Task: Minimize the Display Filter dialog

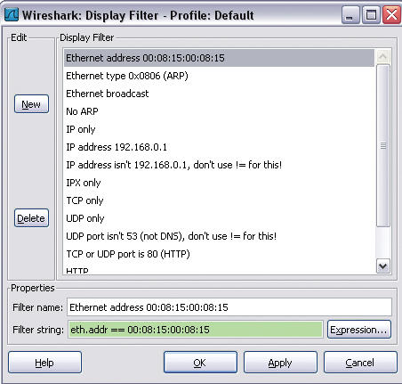Action: pyautogui.click(x=350, y=15)
